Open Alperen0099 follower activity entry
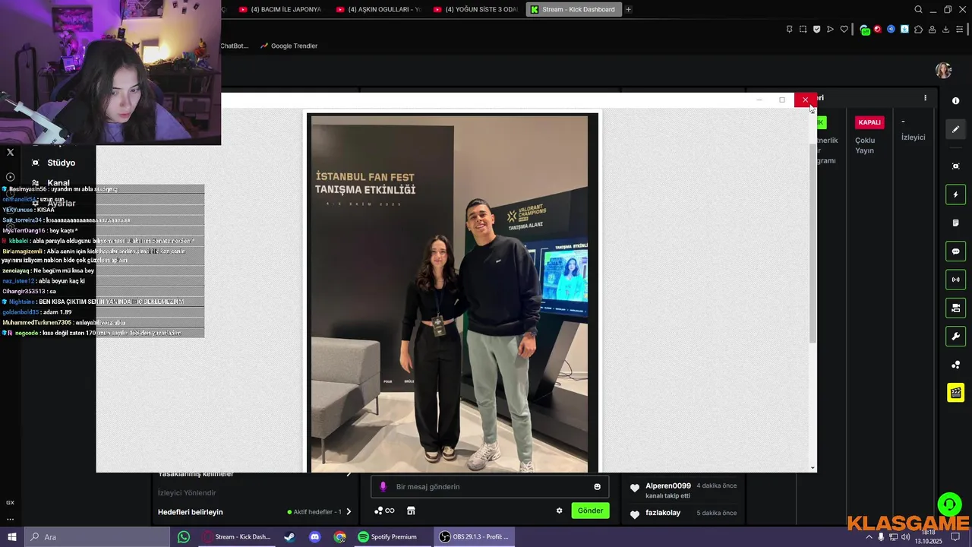Viewport: 972px width, 547px height. [683, 490]
